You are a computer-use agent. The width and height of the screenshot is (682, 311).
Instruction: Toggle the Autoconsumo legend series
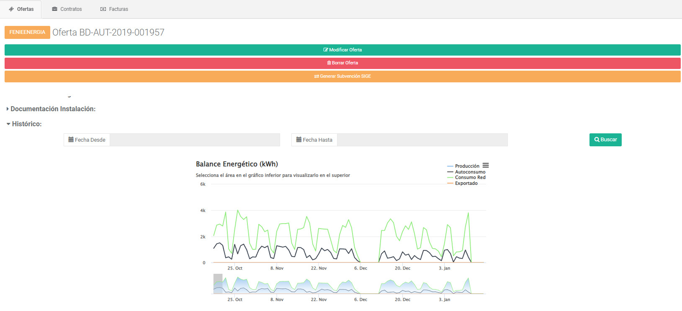(x=466, y=172)
